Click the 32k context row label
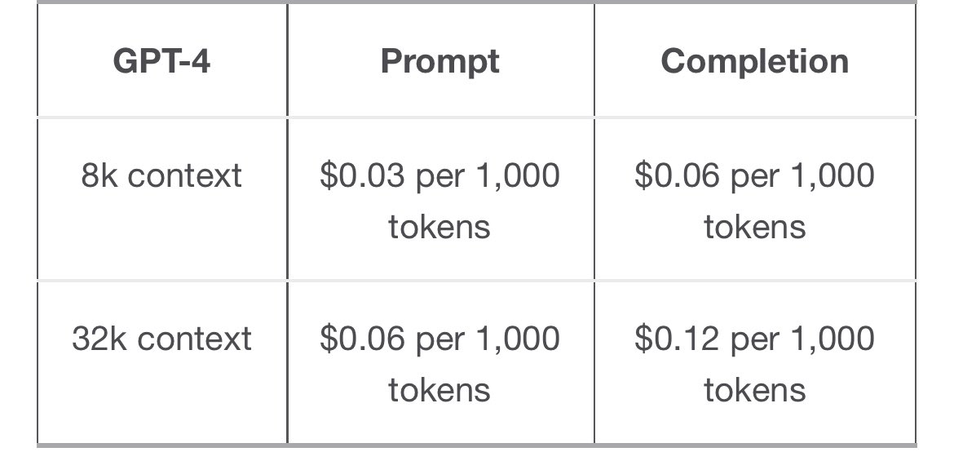 point(161,339)
